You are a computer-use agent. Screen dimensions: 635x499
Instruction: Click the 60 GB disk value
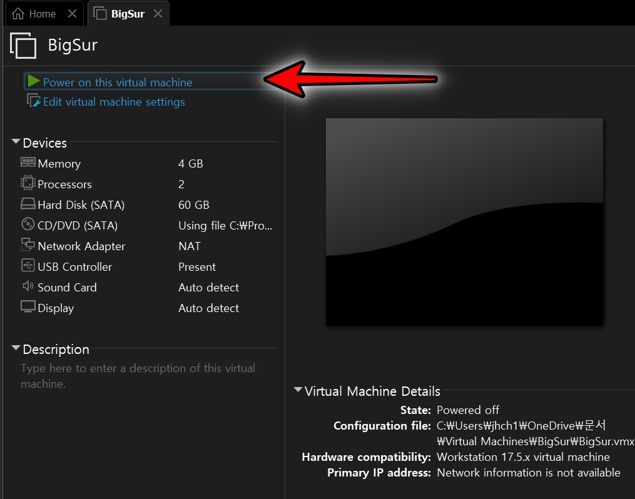click(193, 204)
